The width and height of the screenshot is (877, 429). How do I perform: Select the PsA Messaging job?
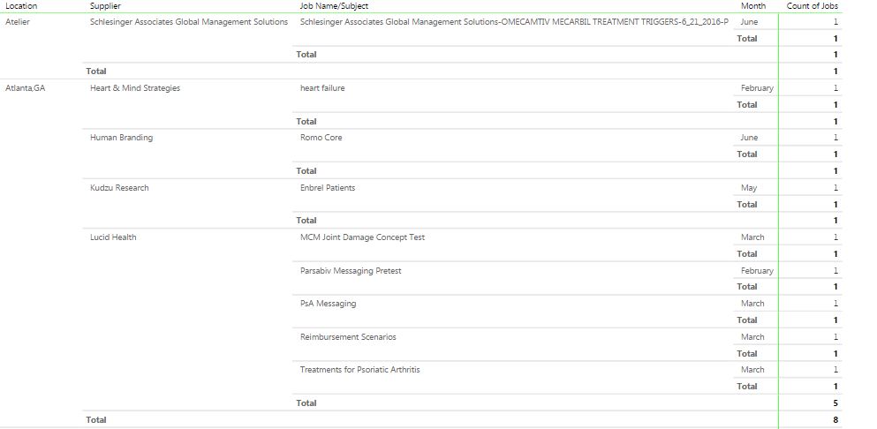coord(328,303)
